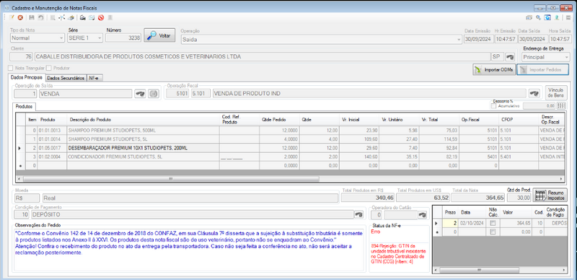The image size is (577, 280).
Task: Click the greyed document icon after the prohibited sign
Action: 110,17
